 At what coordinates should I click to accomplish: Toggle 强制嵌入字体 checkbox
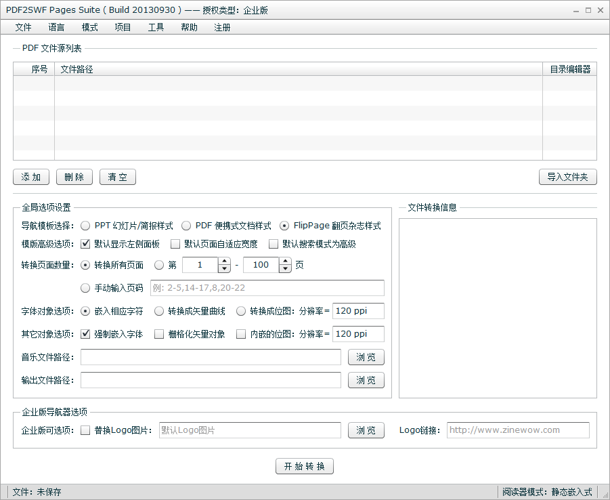86,334
